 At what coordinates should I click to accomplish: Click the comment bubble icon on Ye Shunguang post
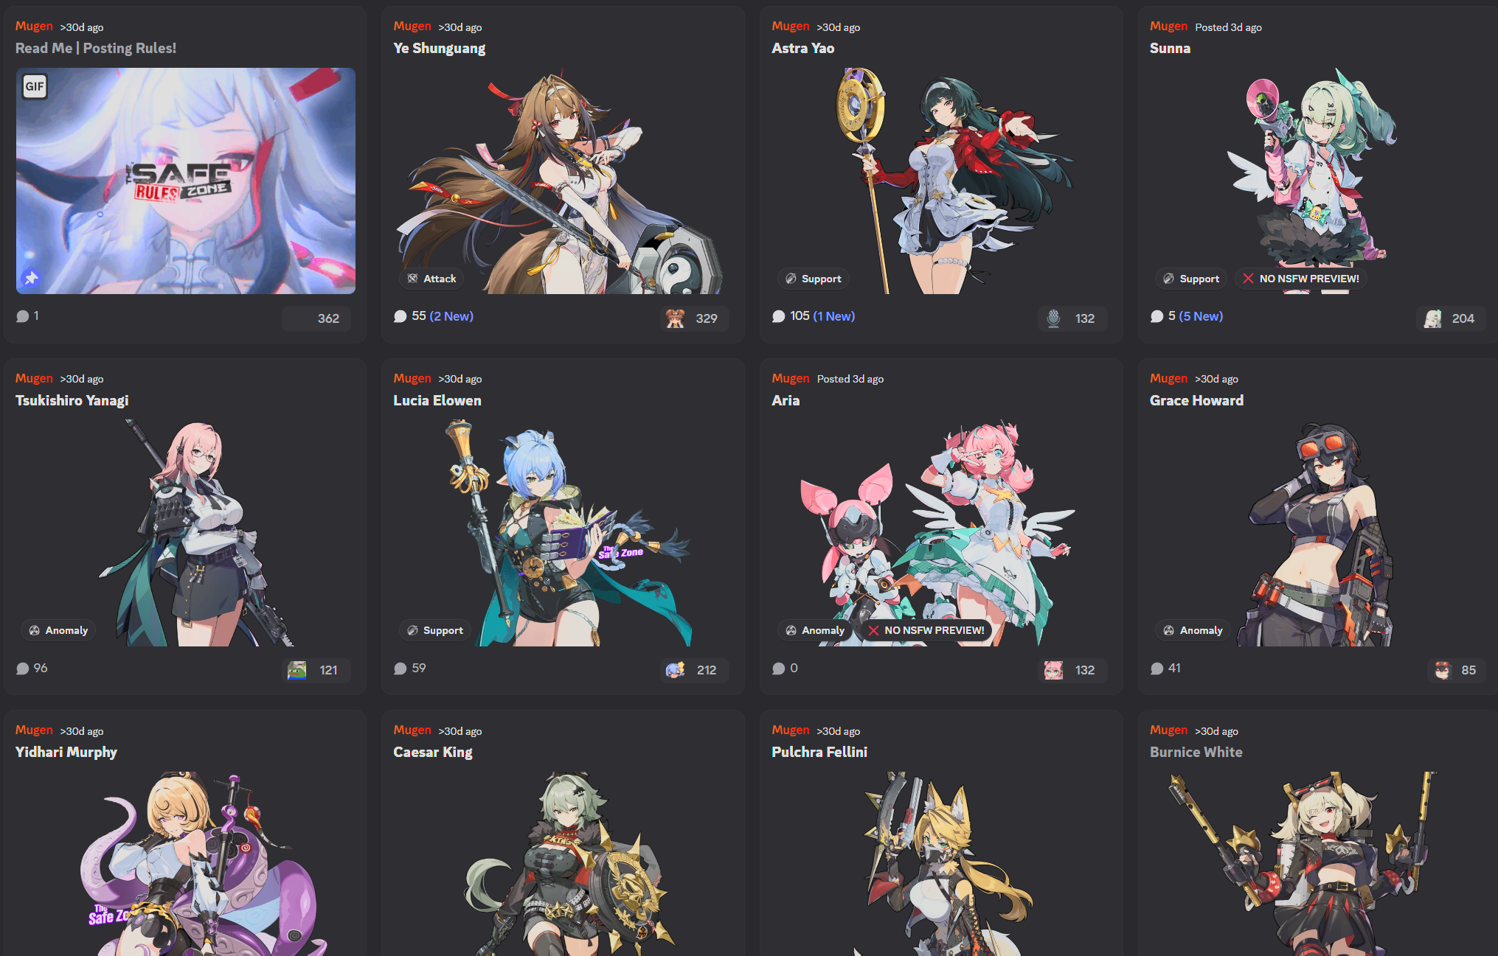[400, 316]
